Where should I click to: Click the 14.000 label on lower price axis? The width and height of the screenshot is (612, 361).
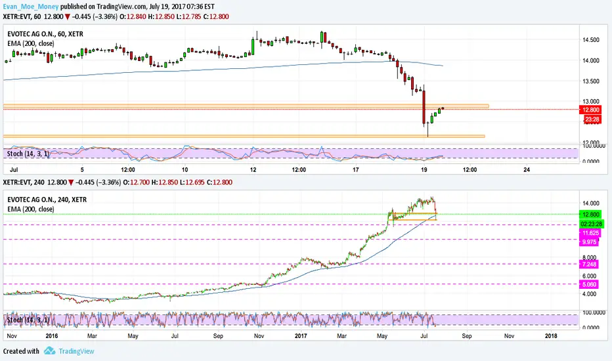tap(591, 203)
